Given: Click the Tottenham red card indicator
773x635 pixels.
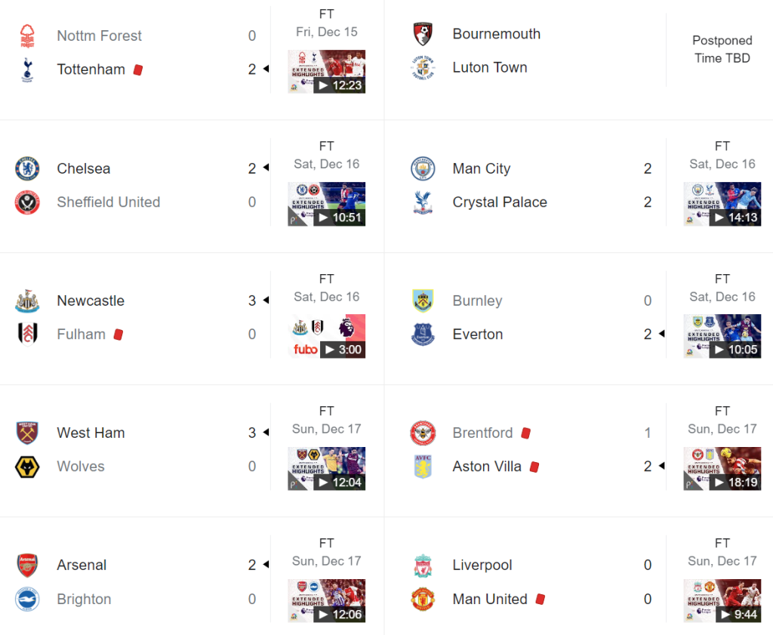Looking at the screenshot, I should pyautogui.click(x=138, y=69).
